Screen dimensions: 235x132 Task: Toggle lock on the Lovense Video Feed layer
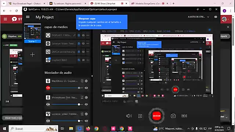click(79, 44)
